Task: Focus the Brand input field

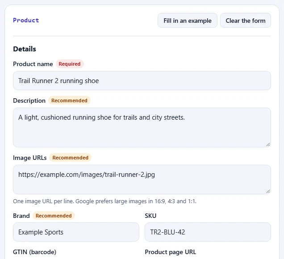Action: [x=76, y=232]
